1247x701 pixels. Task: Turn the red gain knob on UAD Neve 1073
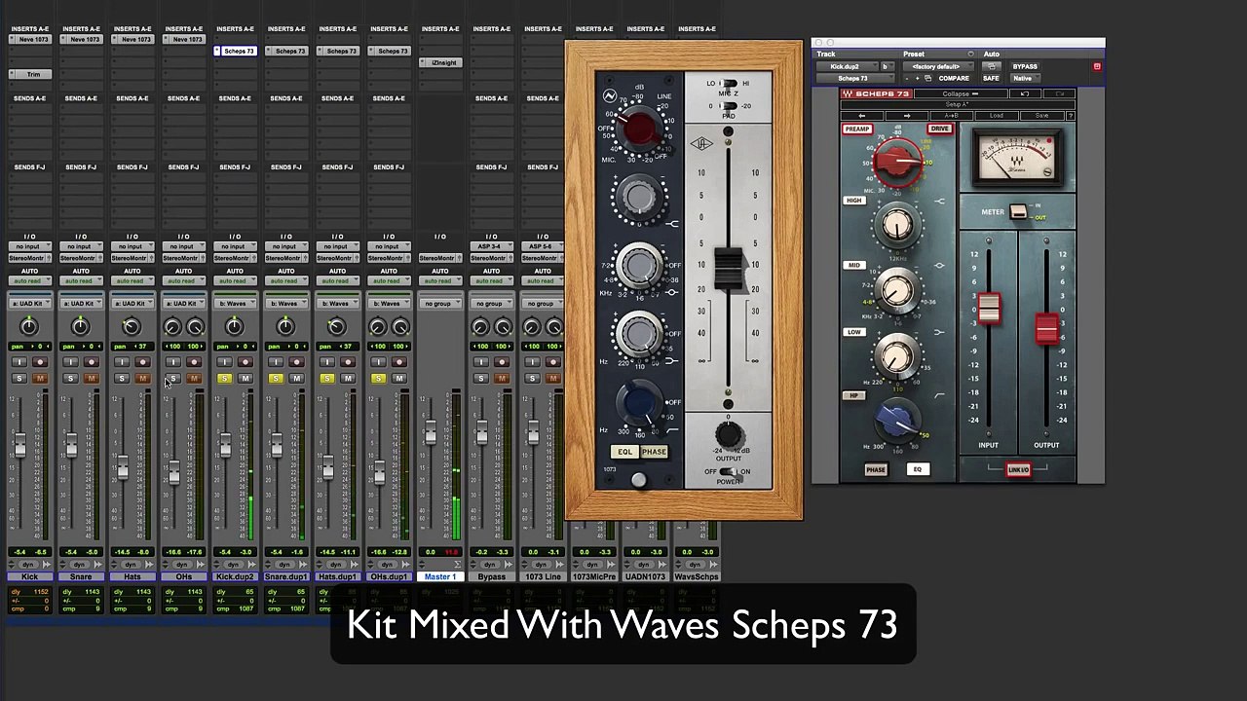pos(640,129)
